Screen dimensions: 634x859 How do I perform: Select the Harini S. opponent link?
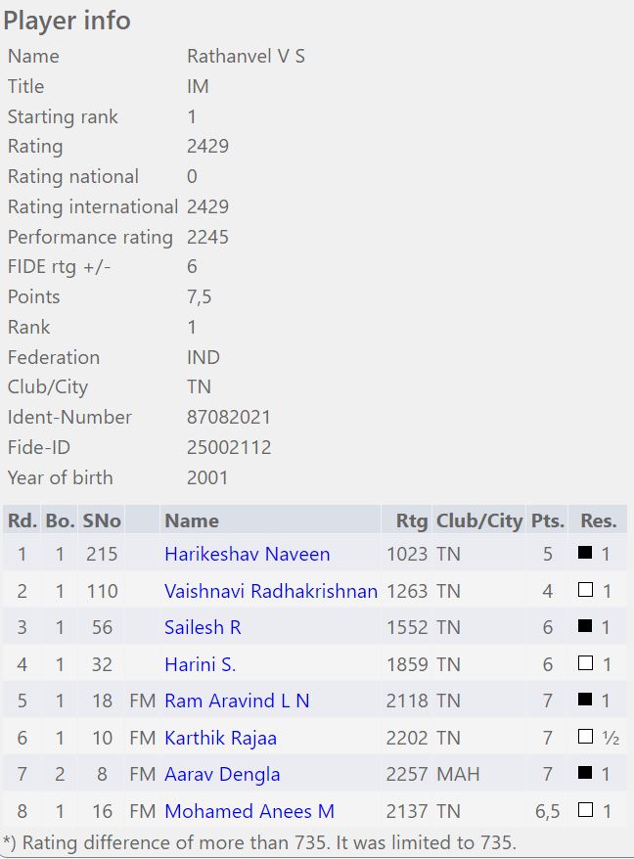(200, 664)
